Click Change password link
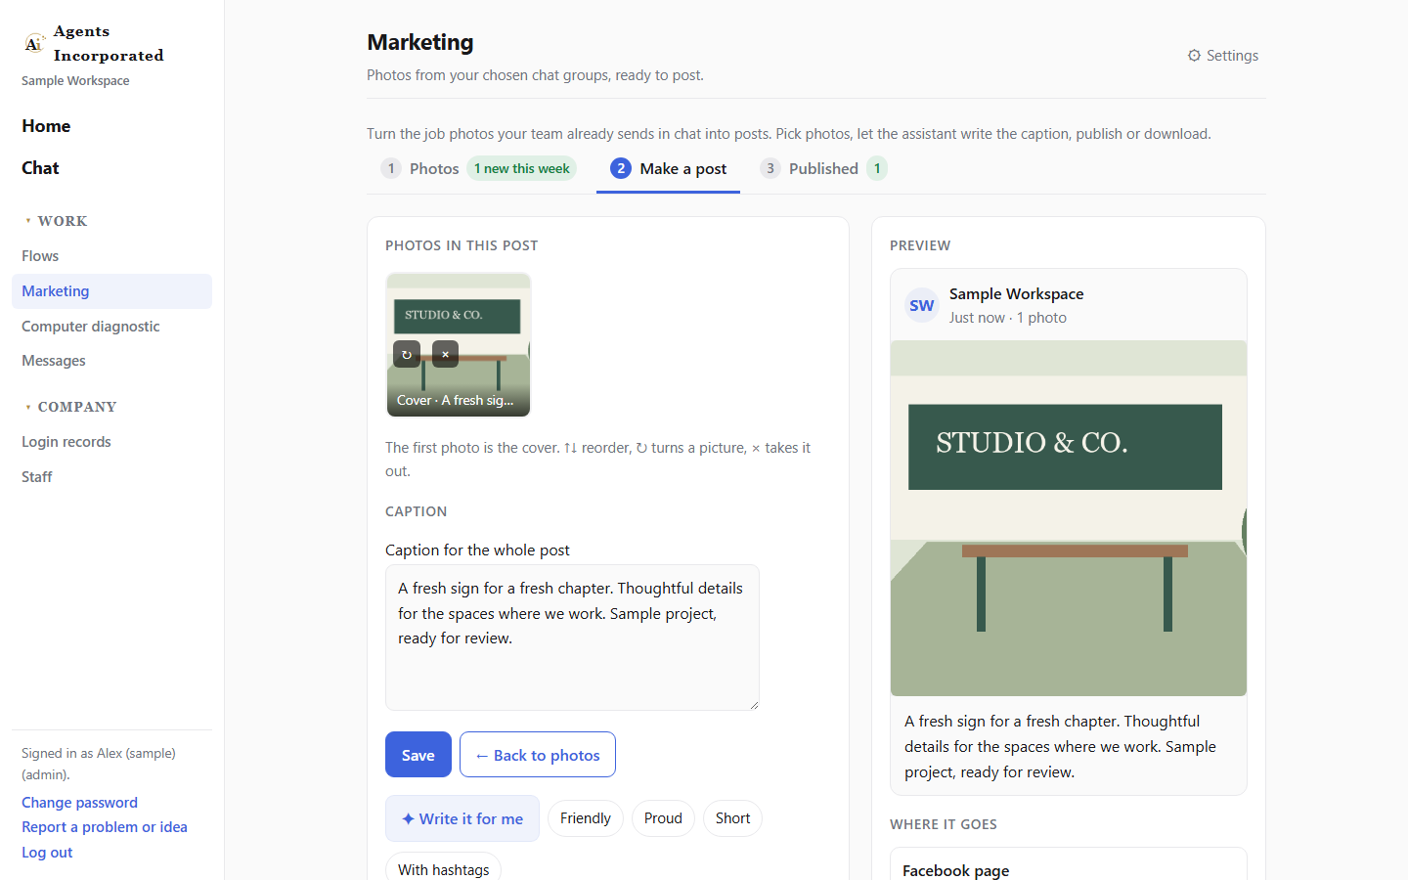This screenshot has width=1408, height=880. click(x=79, y=803)
